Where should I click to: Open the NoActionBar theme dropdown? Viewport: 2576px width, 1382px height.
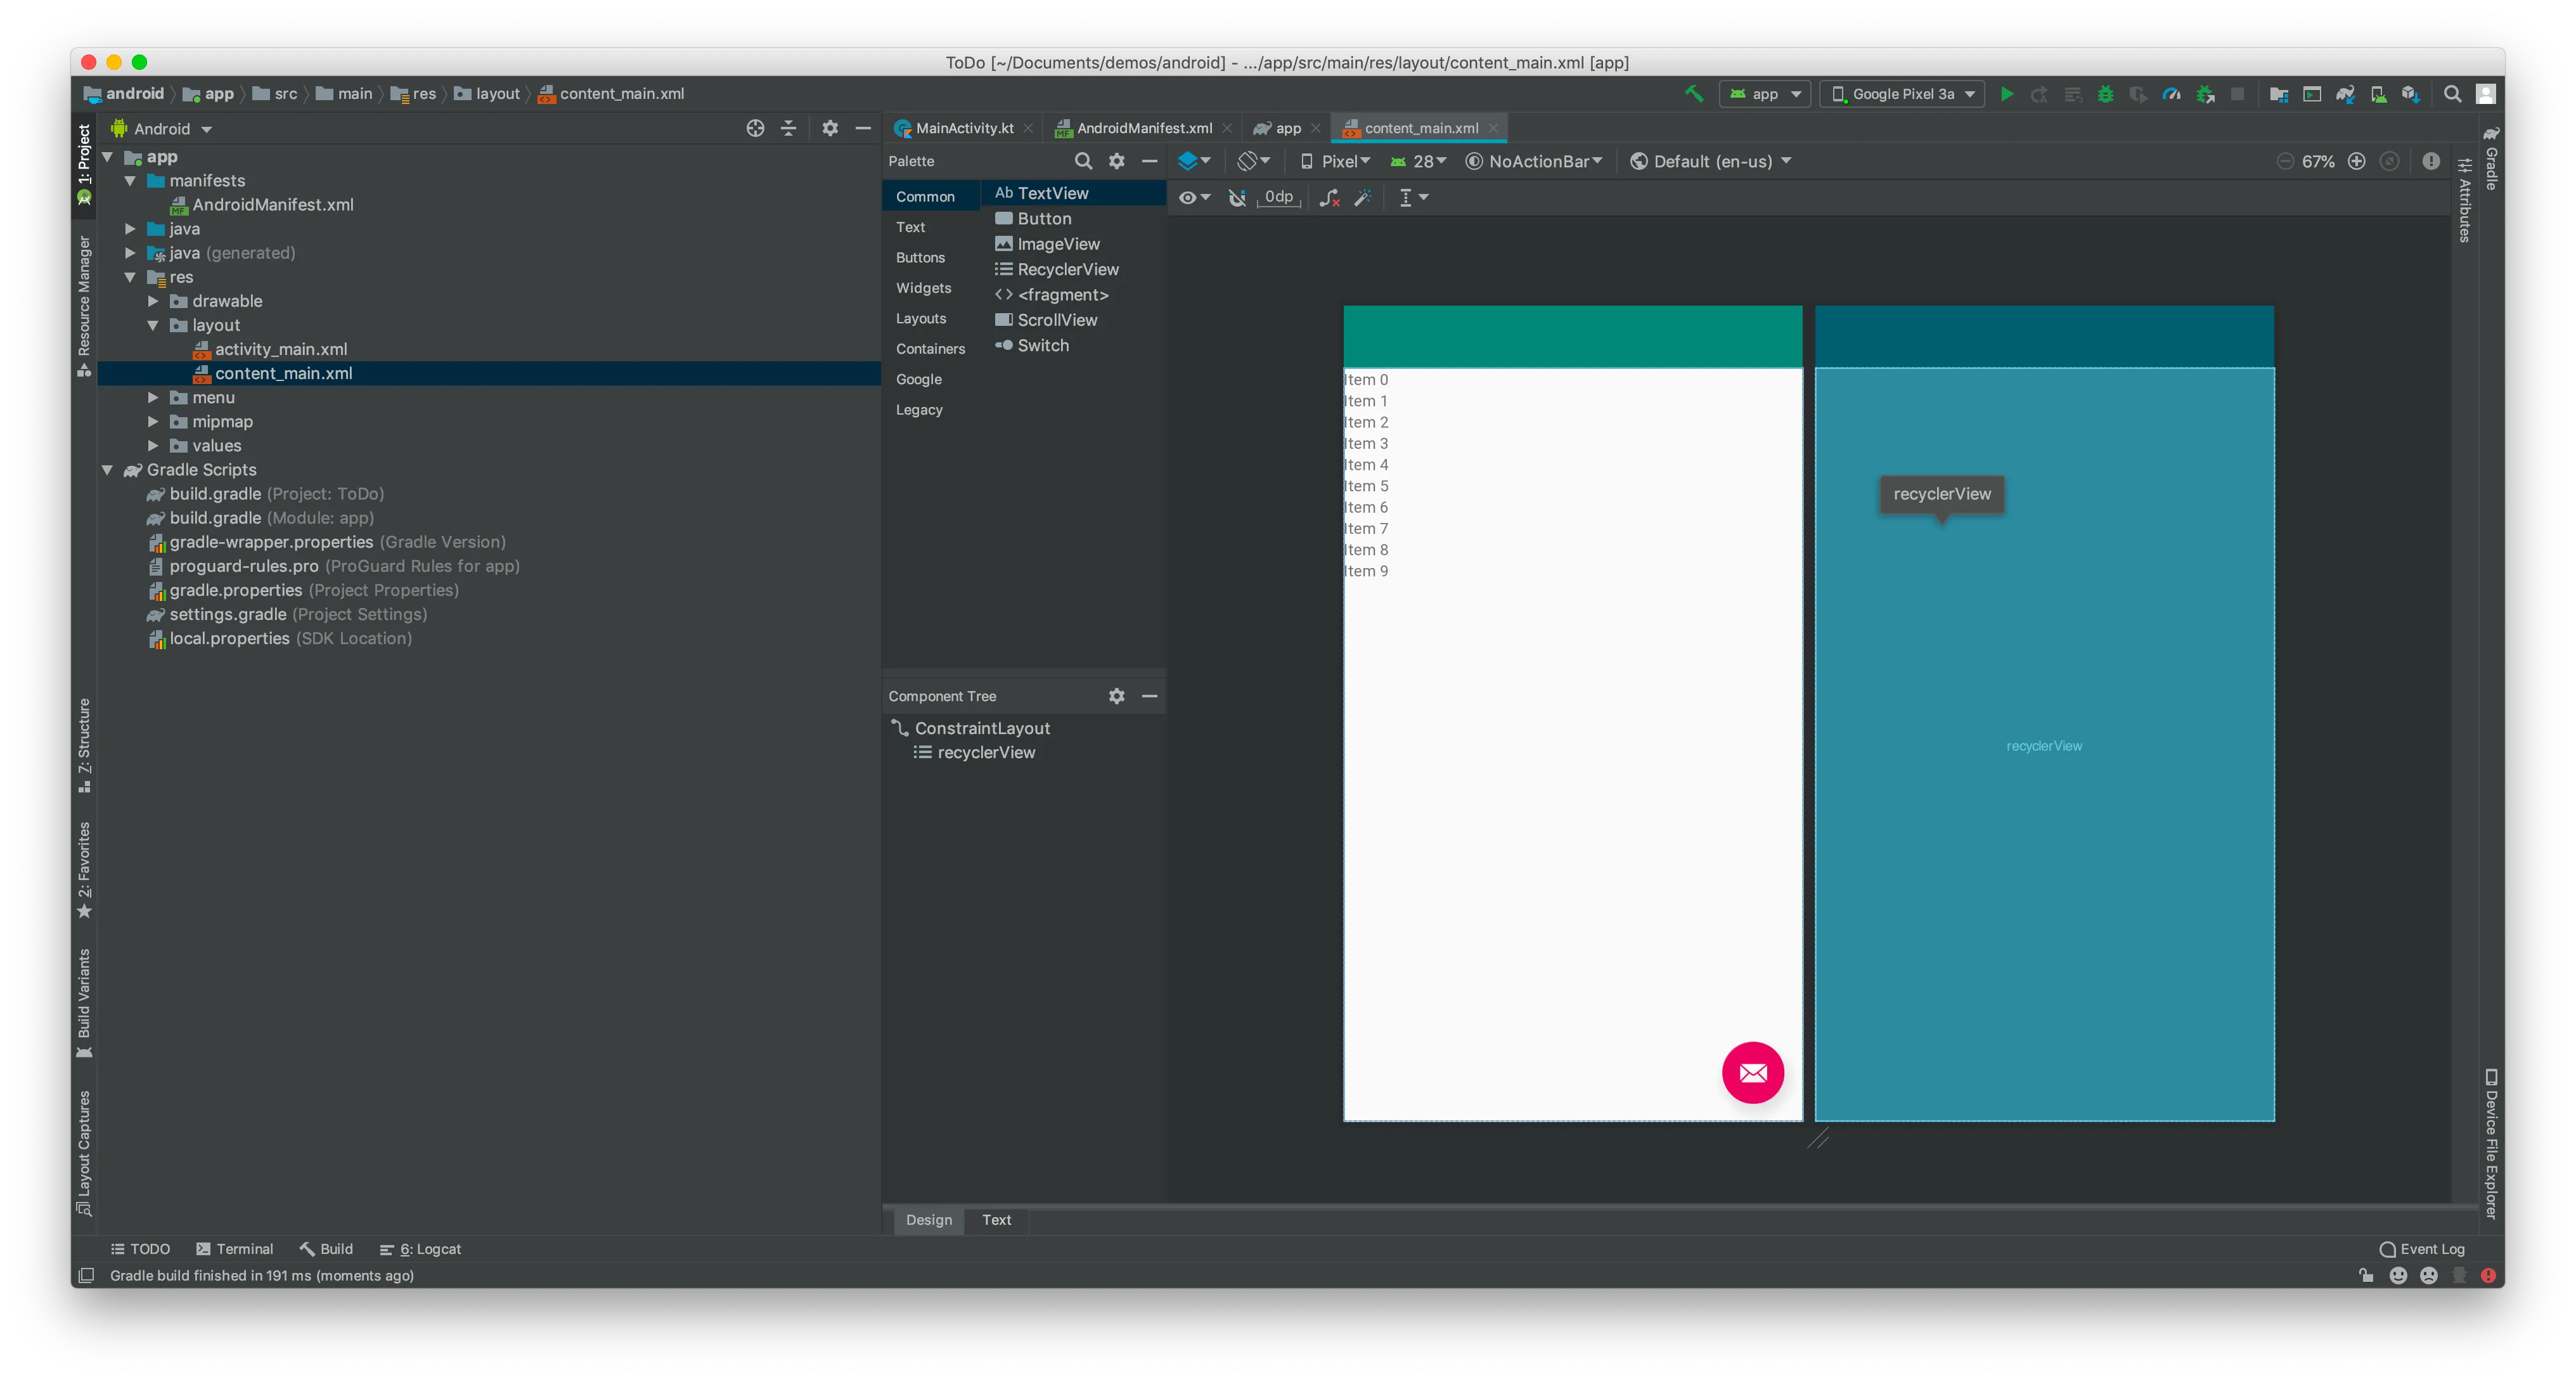click(1535, 161)
